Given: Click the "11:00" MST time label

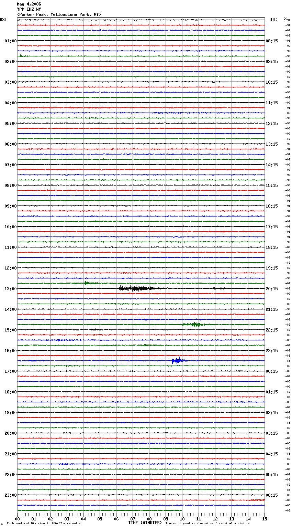Looking at the screenshot, I should pos(11,247).
